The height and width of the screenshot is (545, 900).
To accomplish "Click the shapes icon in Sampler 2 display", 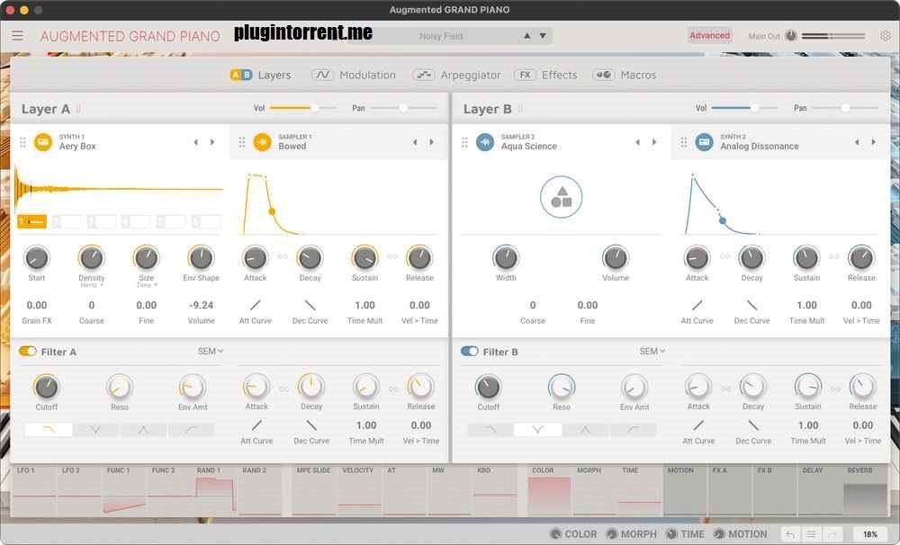I will (562, 197).
